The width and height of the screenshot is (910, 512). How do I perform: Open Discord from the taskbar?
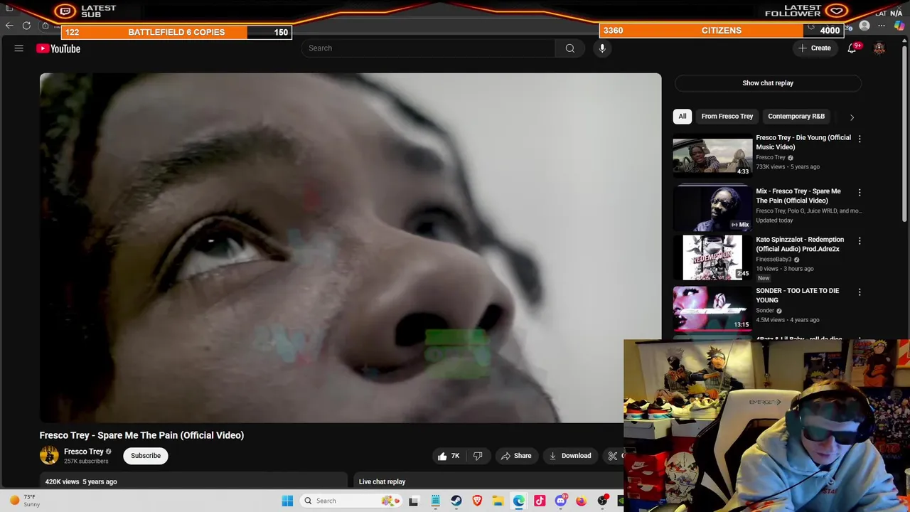560,501
